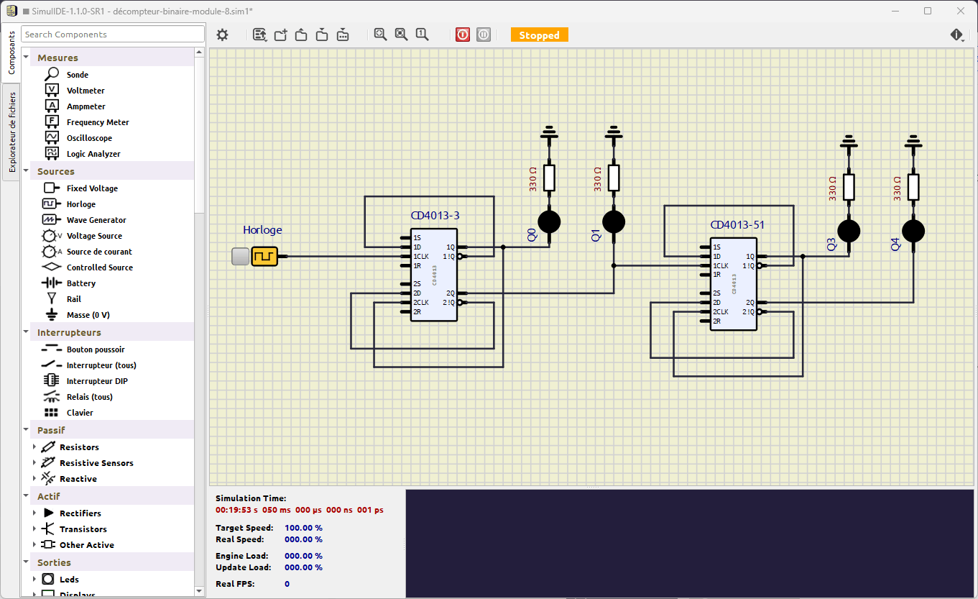Collapse the Passif category
The width and height of the screenshot is (978, 599).
click(x=27, y=430)
